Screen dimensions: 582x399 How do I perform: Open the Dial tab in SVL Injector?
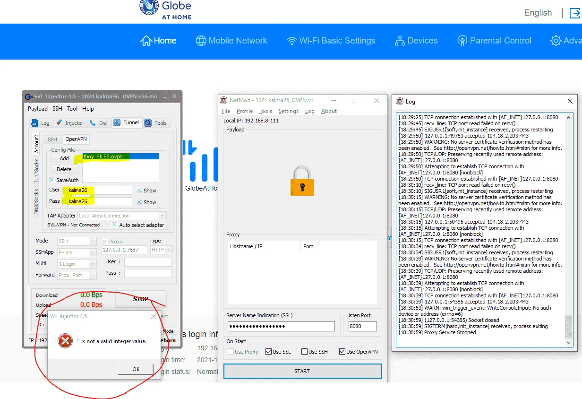coord(99,123)
